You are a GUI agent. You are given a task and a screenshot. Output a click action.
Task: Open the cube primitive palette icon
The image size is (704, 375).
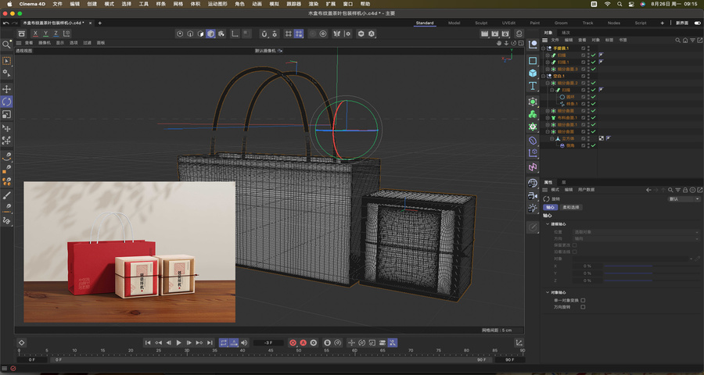(533, 73)
